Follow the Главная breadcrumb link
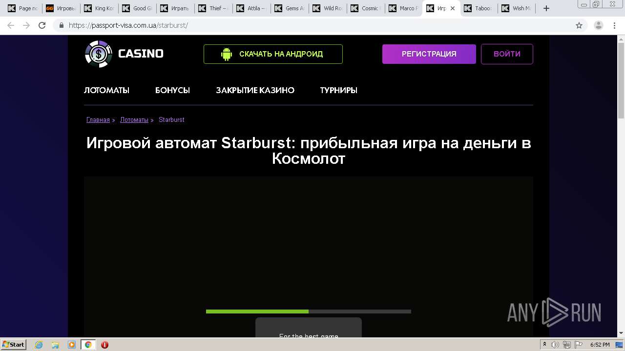Viewport: 625px width, 351px height. (98, 120)
